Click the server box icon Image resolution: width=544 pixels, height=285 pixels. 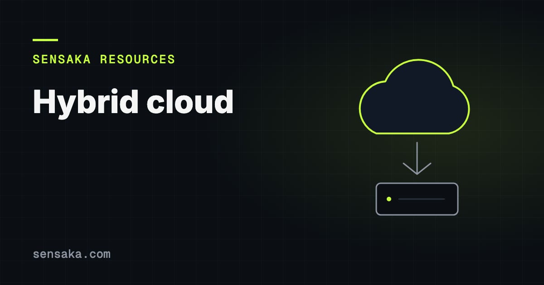click(x=417, y=199)
